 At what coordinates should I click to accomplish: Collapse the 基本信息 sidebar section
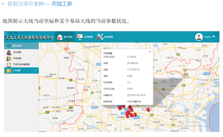[x=9, y=46]
